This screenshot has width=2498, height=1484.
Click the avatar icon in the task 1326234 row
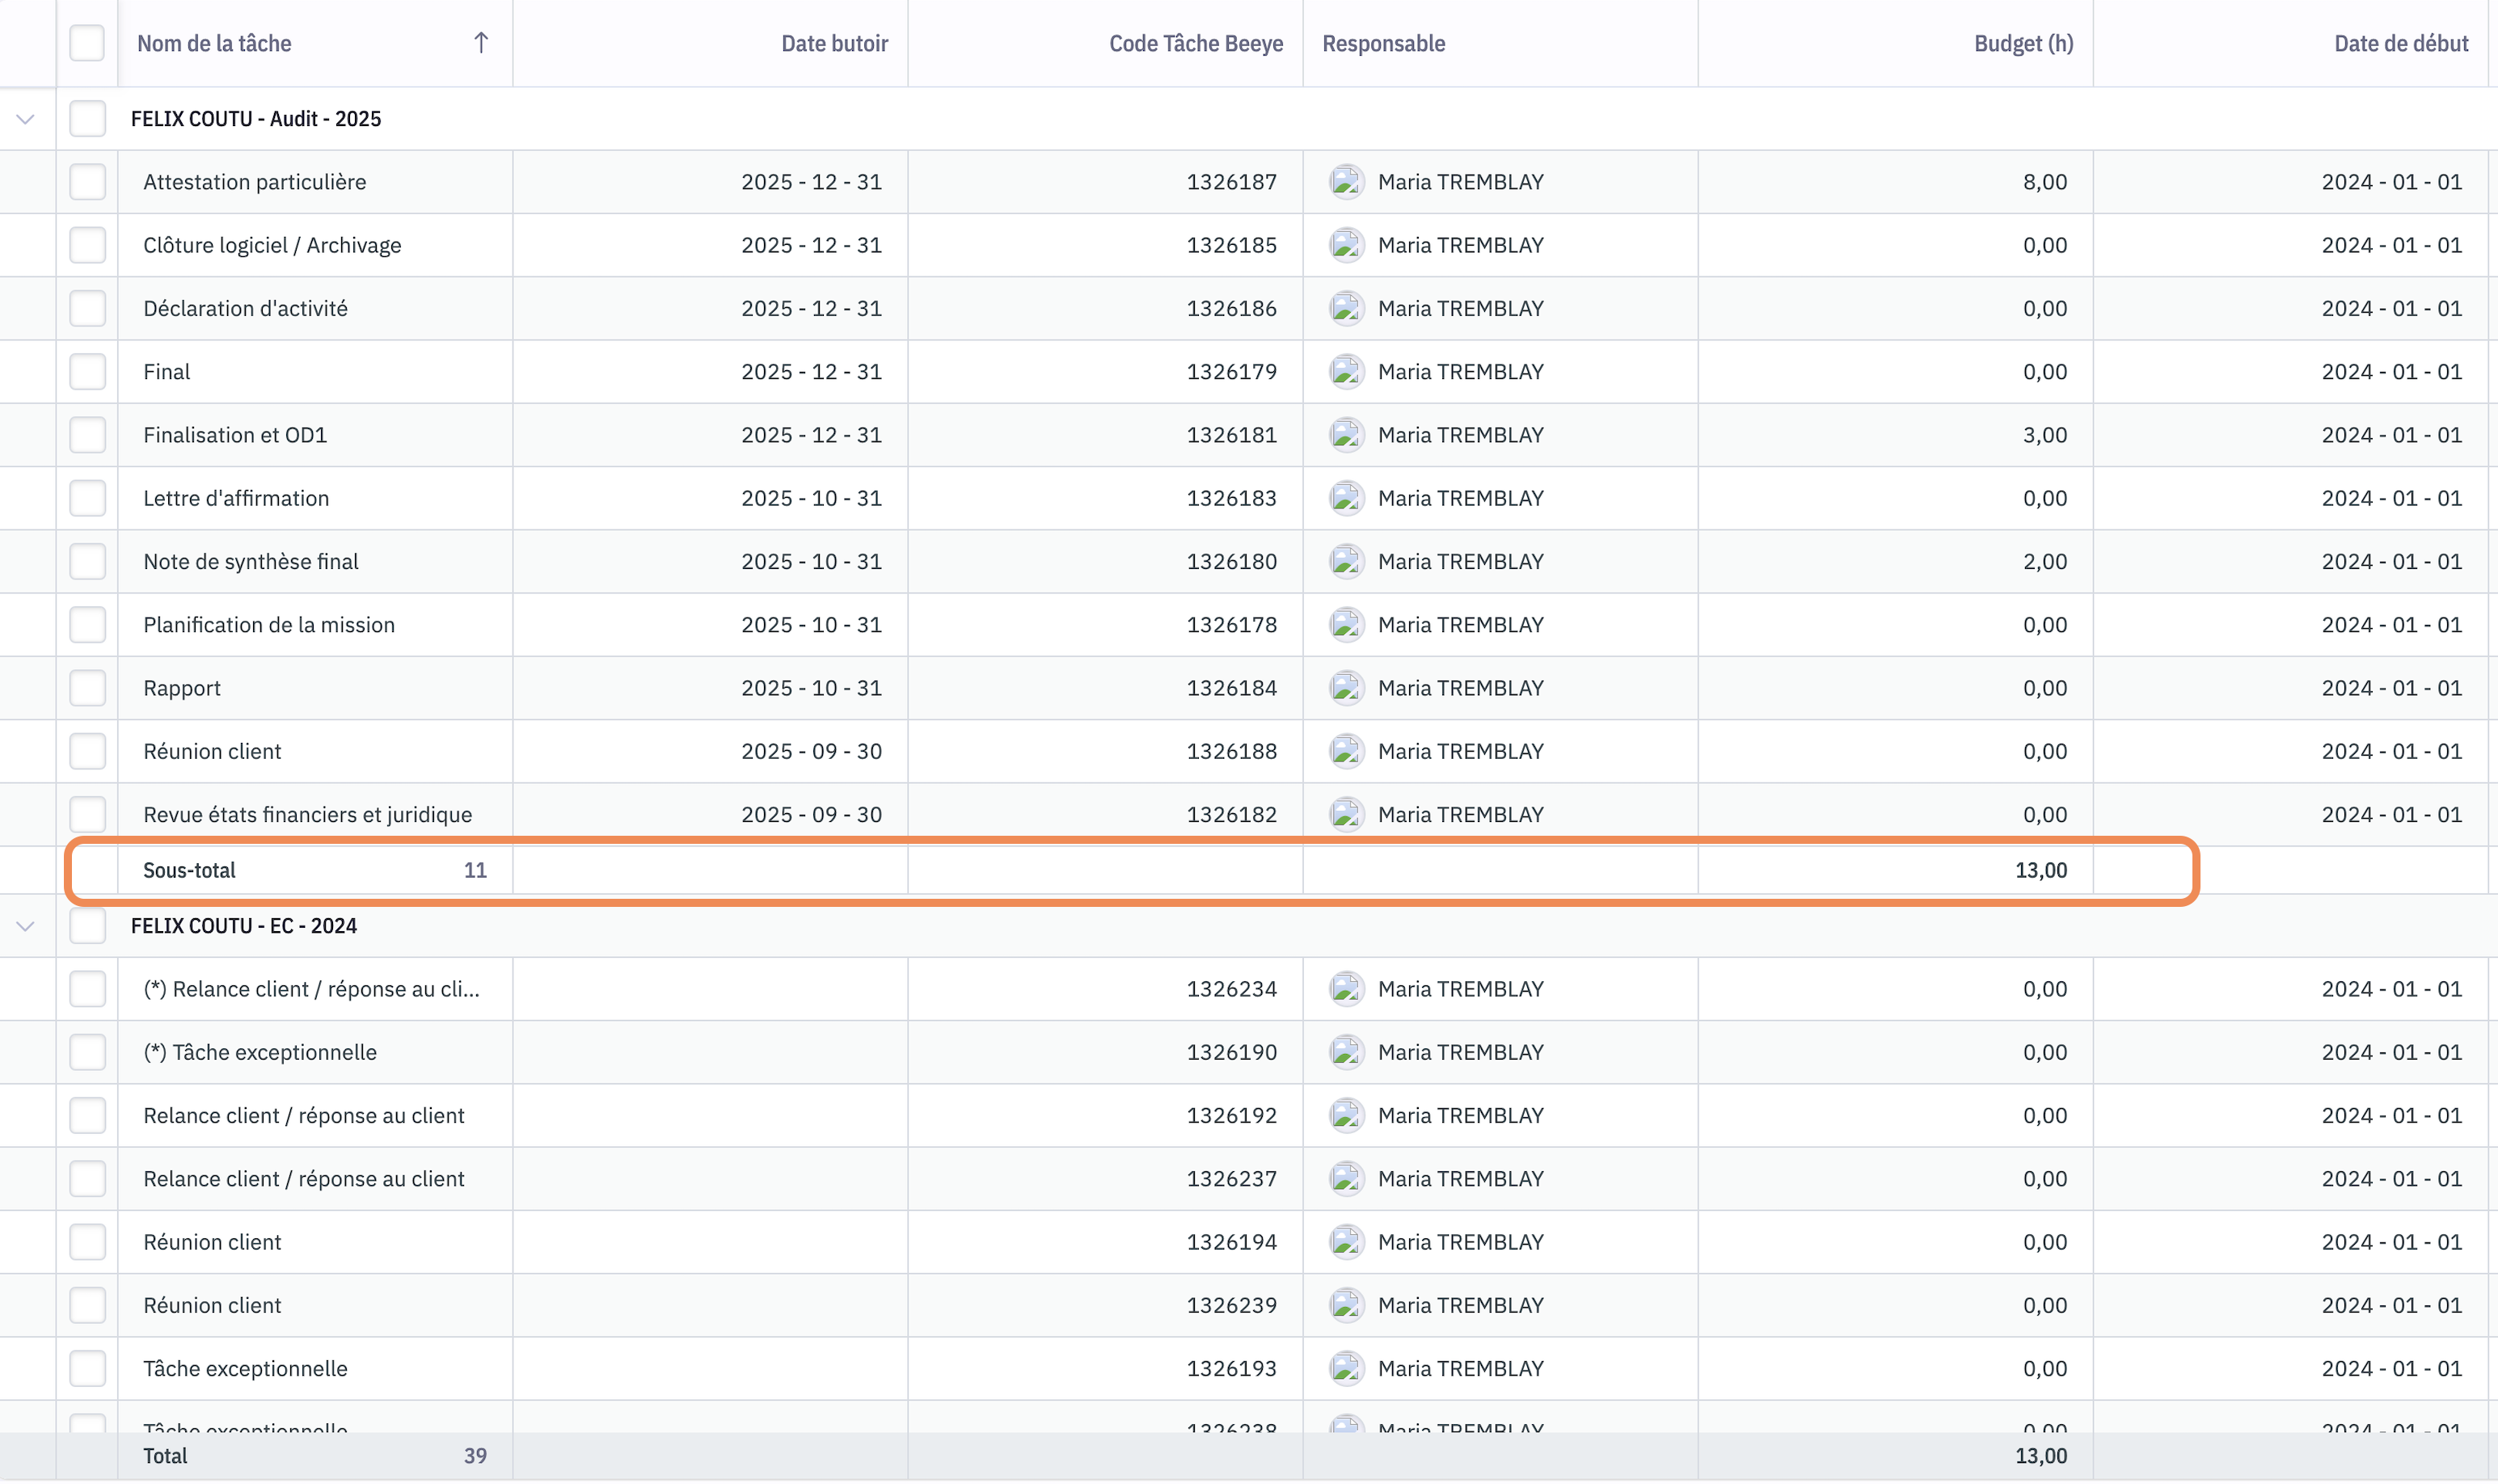[x=1346, y=989]
